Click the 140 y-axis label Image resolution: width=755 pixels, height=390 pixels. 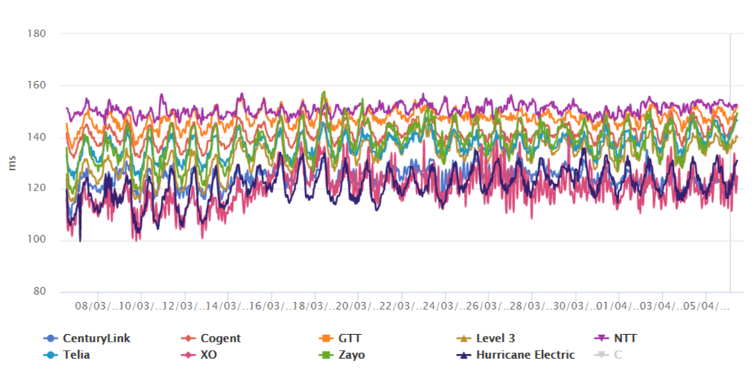tap(36, 137)
